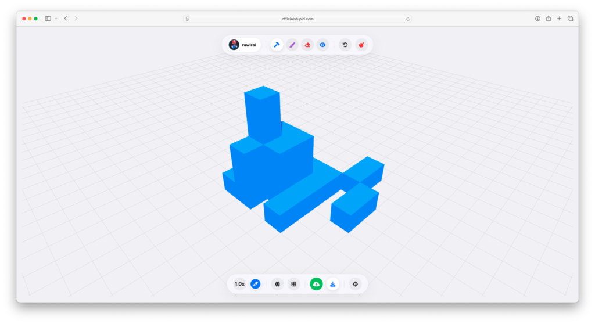Toggle the Safari sidebar

pos(48,19)
